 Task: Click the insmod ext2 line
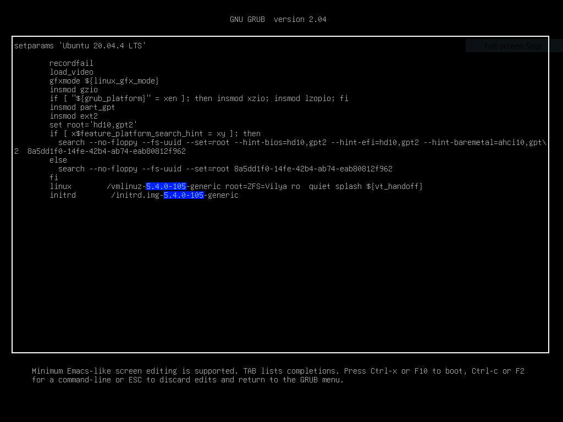(x=73, y=116)
